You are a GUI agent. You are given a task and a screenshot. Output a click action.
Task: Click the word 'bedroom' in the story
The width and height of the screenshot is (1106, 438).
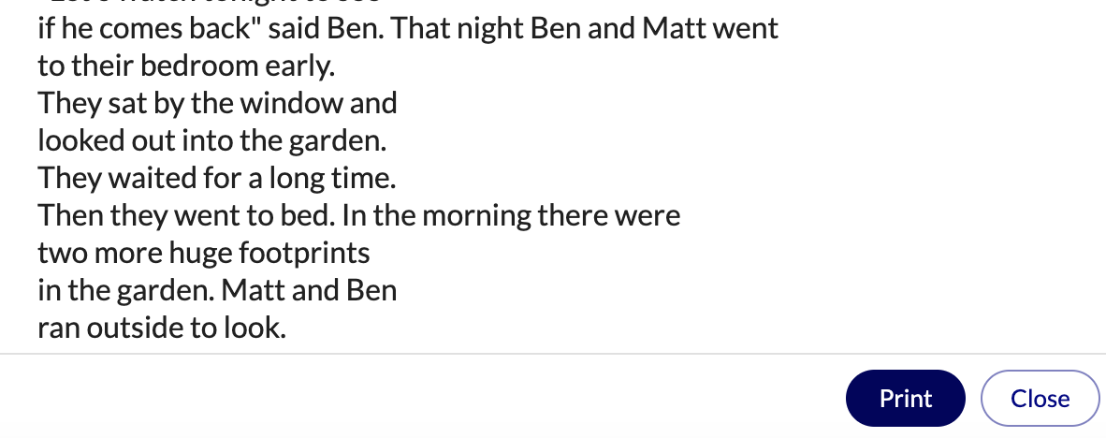tap(199, 66)
